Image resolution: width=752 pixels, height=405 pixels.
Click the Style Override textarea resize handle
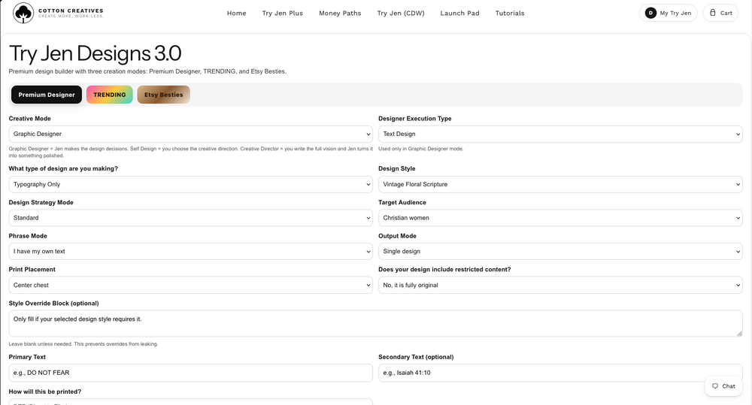coord(739,333)
